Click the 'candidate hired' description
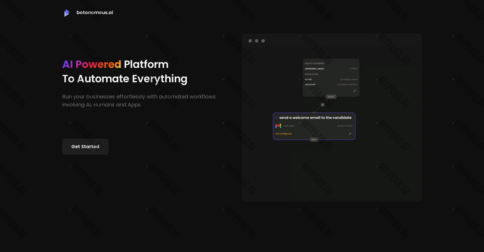This screenshot has width=484, height=252. (348, 79)
